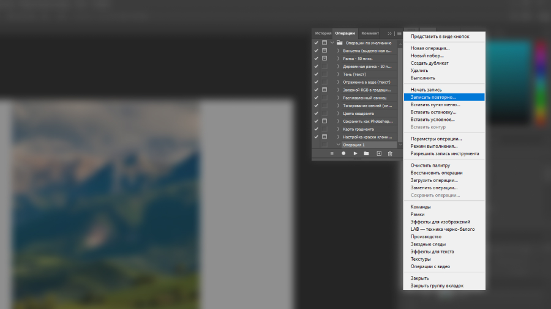Uncheck the Карта градиента action checkmark

coord(316,129)
